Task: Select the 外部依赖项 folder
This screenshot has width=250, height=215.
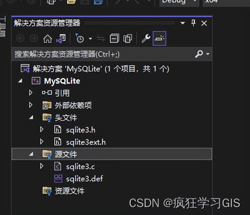Action: point(73,105)
